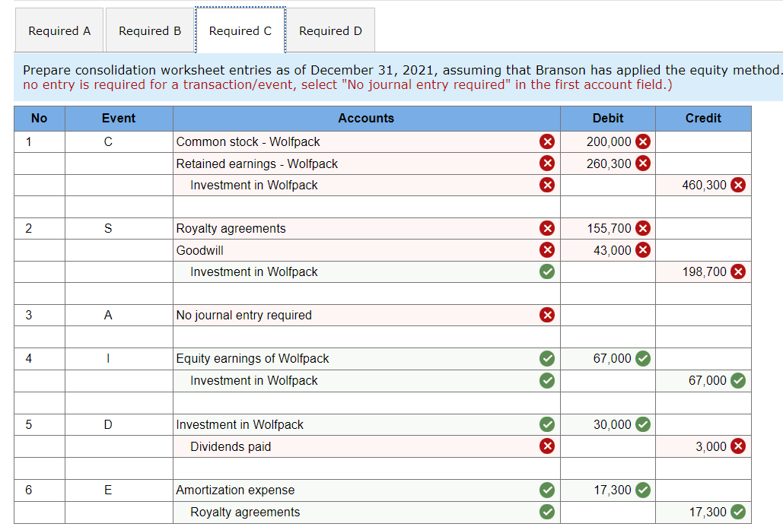The width and height of the screenshot is (783, 530).
Task: Click red X next to 198,700 credit
Action: coord(738,271)
